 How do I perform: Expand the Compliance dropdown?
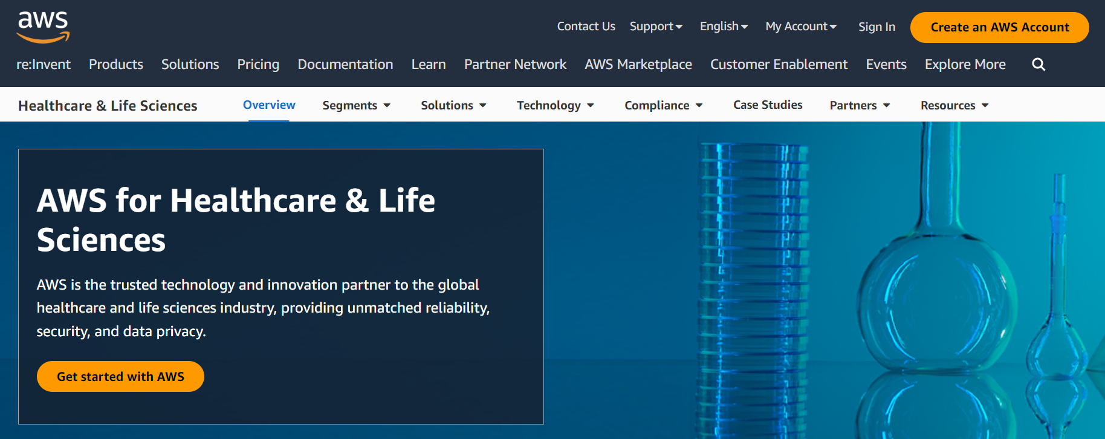pyautogui.click(x=663, y=105)
